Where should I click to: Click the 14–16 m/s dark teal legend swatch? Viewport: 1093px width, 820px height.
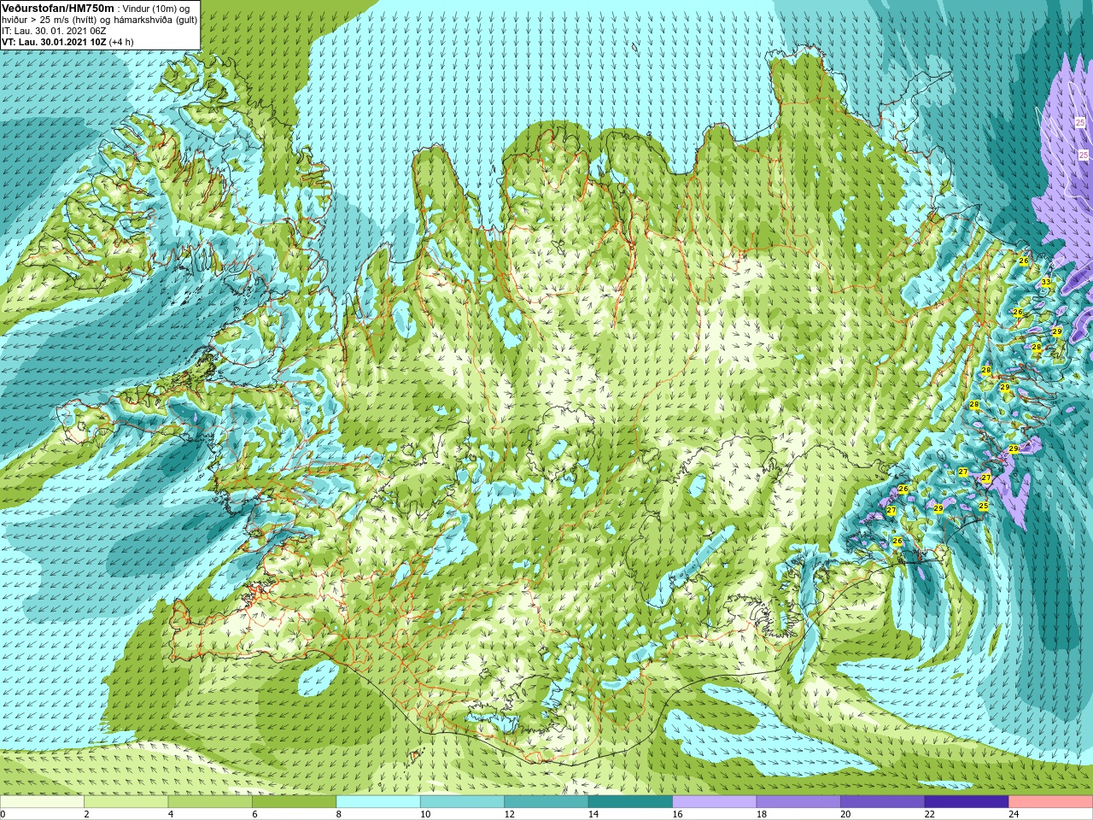631,802
